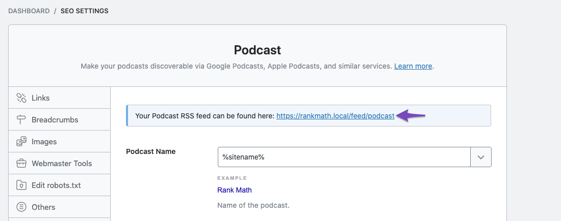Click the Images sidebar icon
Image resolution: width=561 pixels, height=221 pixels.
point(21,142)
